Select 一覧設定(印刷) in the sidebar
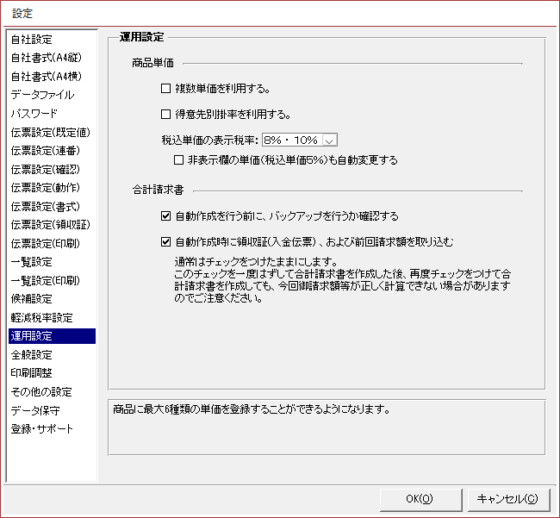Viewport: 560px width, 518px height. [52, 281]
